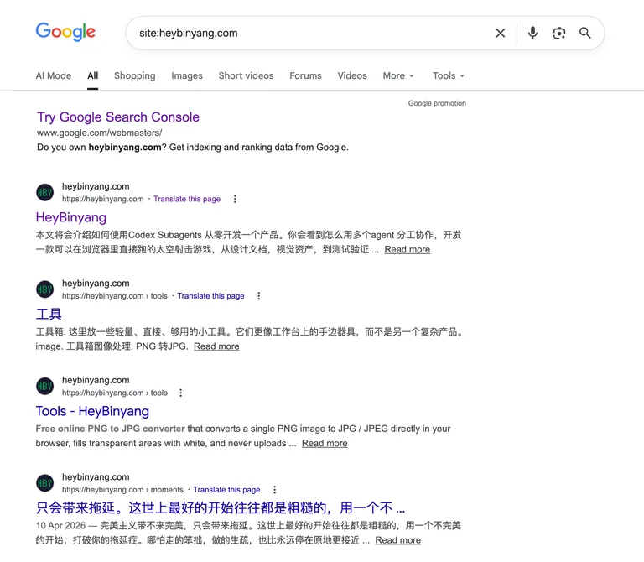The width and height of the screenshot is (644, 562).
Task: Open three-dot menu for Tools - HeyBinyang result
Action: [181, 393]
